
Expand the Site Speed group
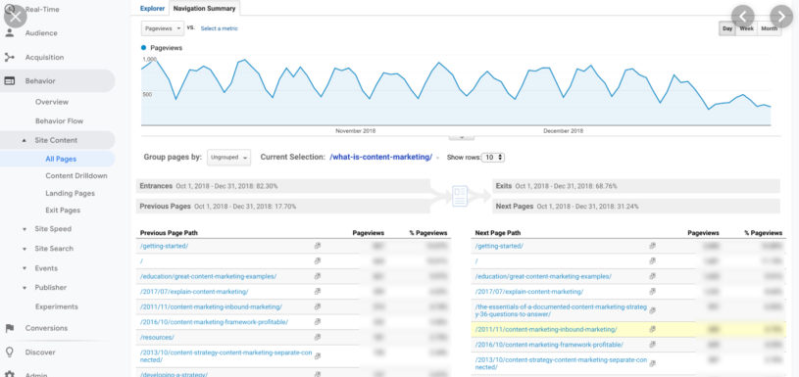tap(25, 229)
